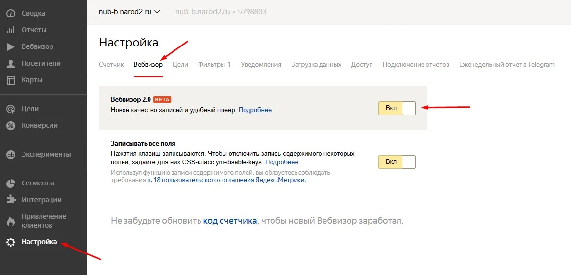The image size is (571, 275).
Task: Click the Конверсии percent icon
Action: [x=11, y=125]
